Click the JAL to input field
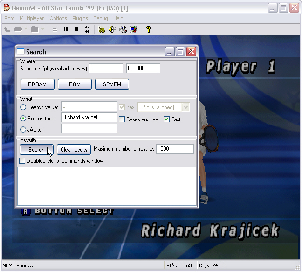The height and width of the screenshot is (272, 302). 89,129
